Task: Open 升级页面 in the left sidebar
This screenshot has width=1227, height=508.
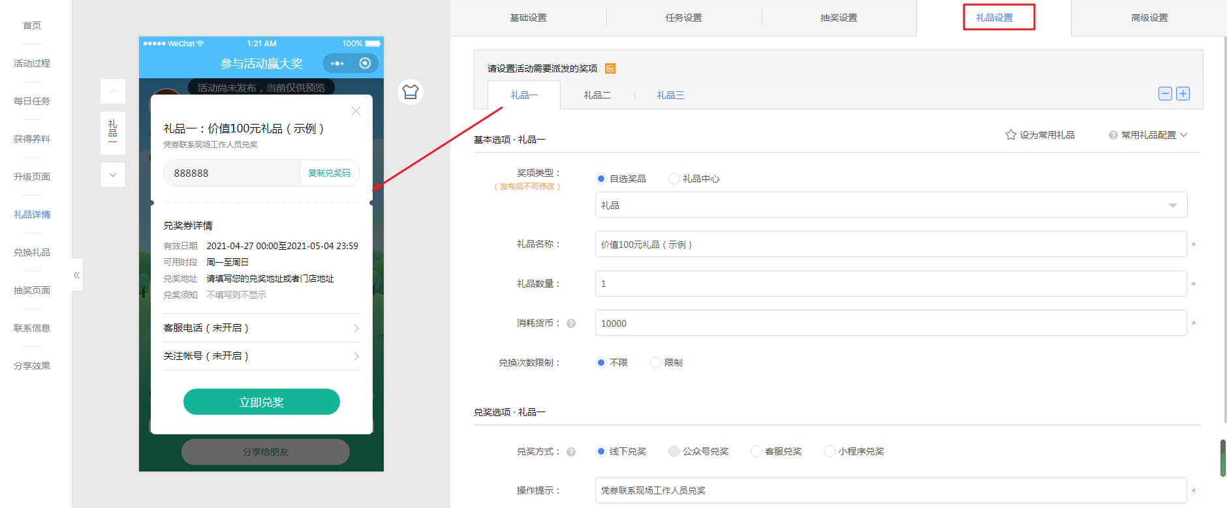Action: (x=32, y=177)
